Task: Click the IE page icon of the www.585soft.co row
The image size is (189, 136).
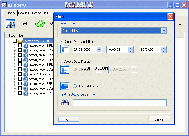Action: (25, 74)
